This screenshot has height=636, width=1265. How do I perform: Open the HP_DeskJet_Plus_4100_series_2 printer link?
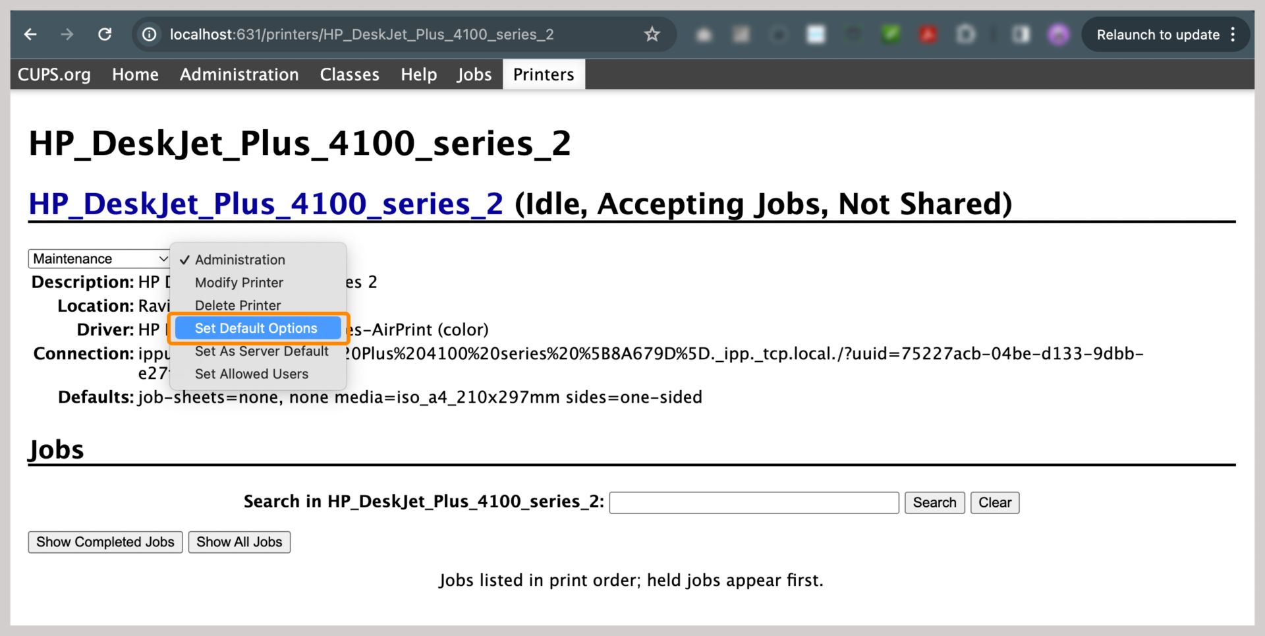coord(266,204)
